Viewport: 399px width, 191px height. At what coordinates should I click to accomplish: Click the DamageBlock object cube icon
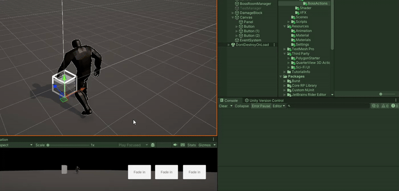(x=237, y=12)
